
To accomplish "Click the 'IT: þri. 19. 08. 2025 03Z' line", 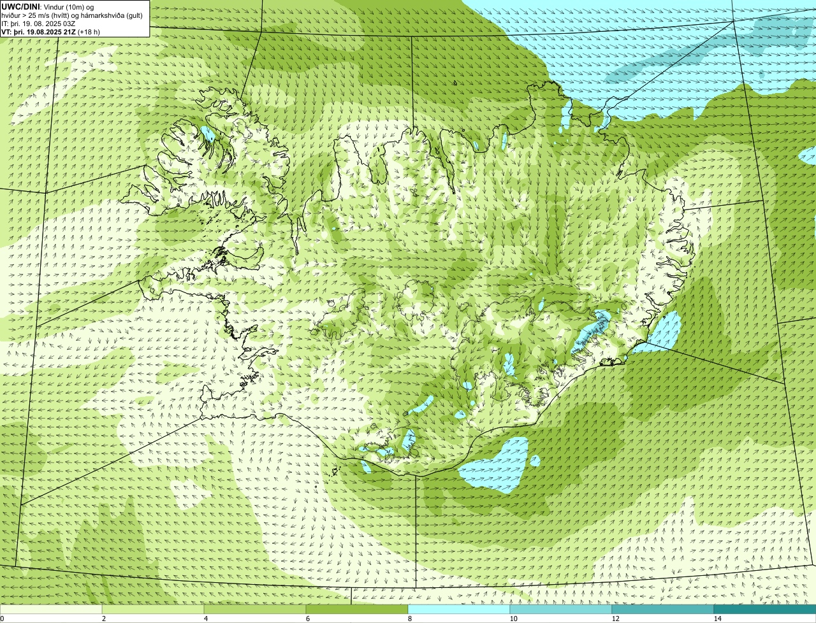I will click(38, 23).
